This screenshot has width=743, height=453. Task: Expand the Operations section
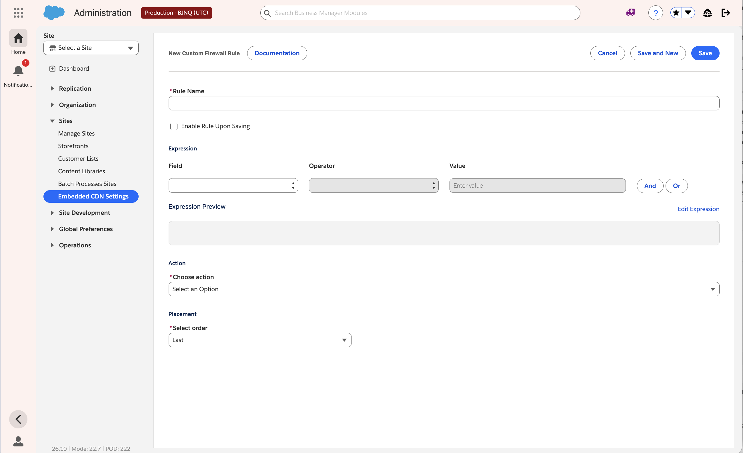coord(52,245)
